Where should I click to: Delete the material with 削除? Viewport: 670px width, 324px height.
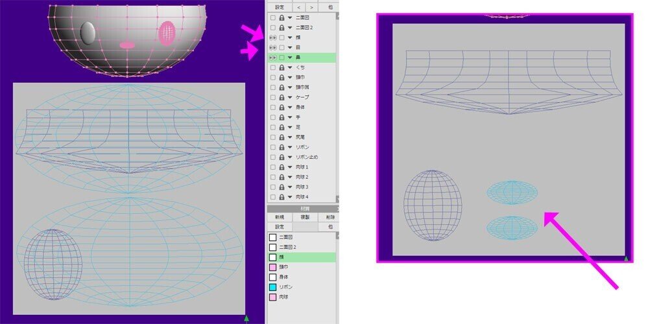pyautogui.click(x=330, y=217)
